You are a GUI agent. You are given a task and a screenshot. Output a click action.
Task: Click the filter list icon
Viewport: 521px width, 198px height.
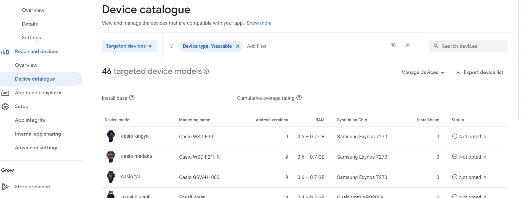171,46
